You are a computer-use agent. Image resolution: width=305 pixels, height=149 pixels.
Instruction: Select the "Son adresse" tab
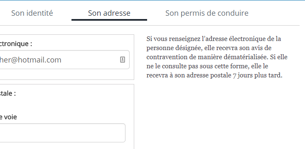coord(109,13)
